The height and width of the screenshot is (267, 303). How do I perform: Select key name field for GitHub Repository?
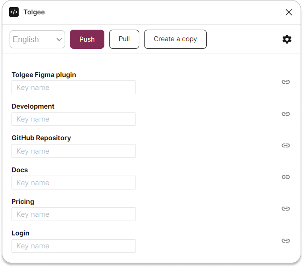[74, 151]
